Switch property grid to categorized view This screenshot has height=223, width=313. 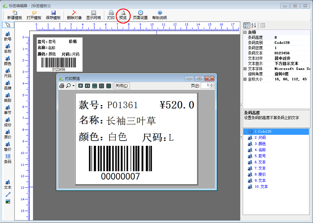[x=247, y=25]
